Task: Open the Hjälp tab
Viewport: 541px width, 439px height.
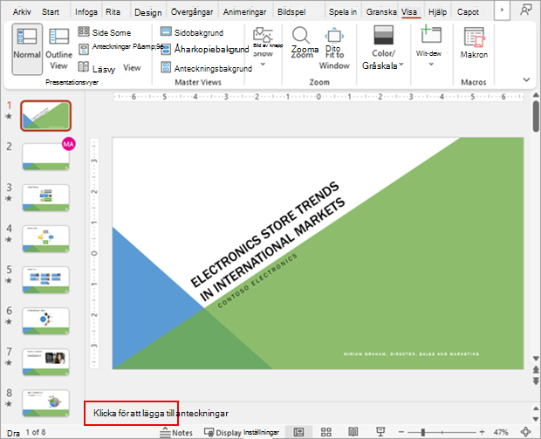Action: (437, 12)
